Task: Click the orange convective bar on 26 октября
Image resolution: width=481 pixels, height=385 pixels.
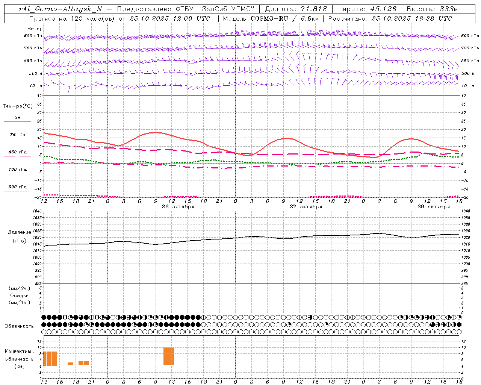Action: pos(169,356)
